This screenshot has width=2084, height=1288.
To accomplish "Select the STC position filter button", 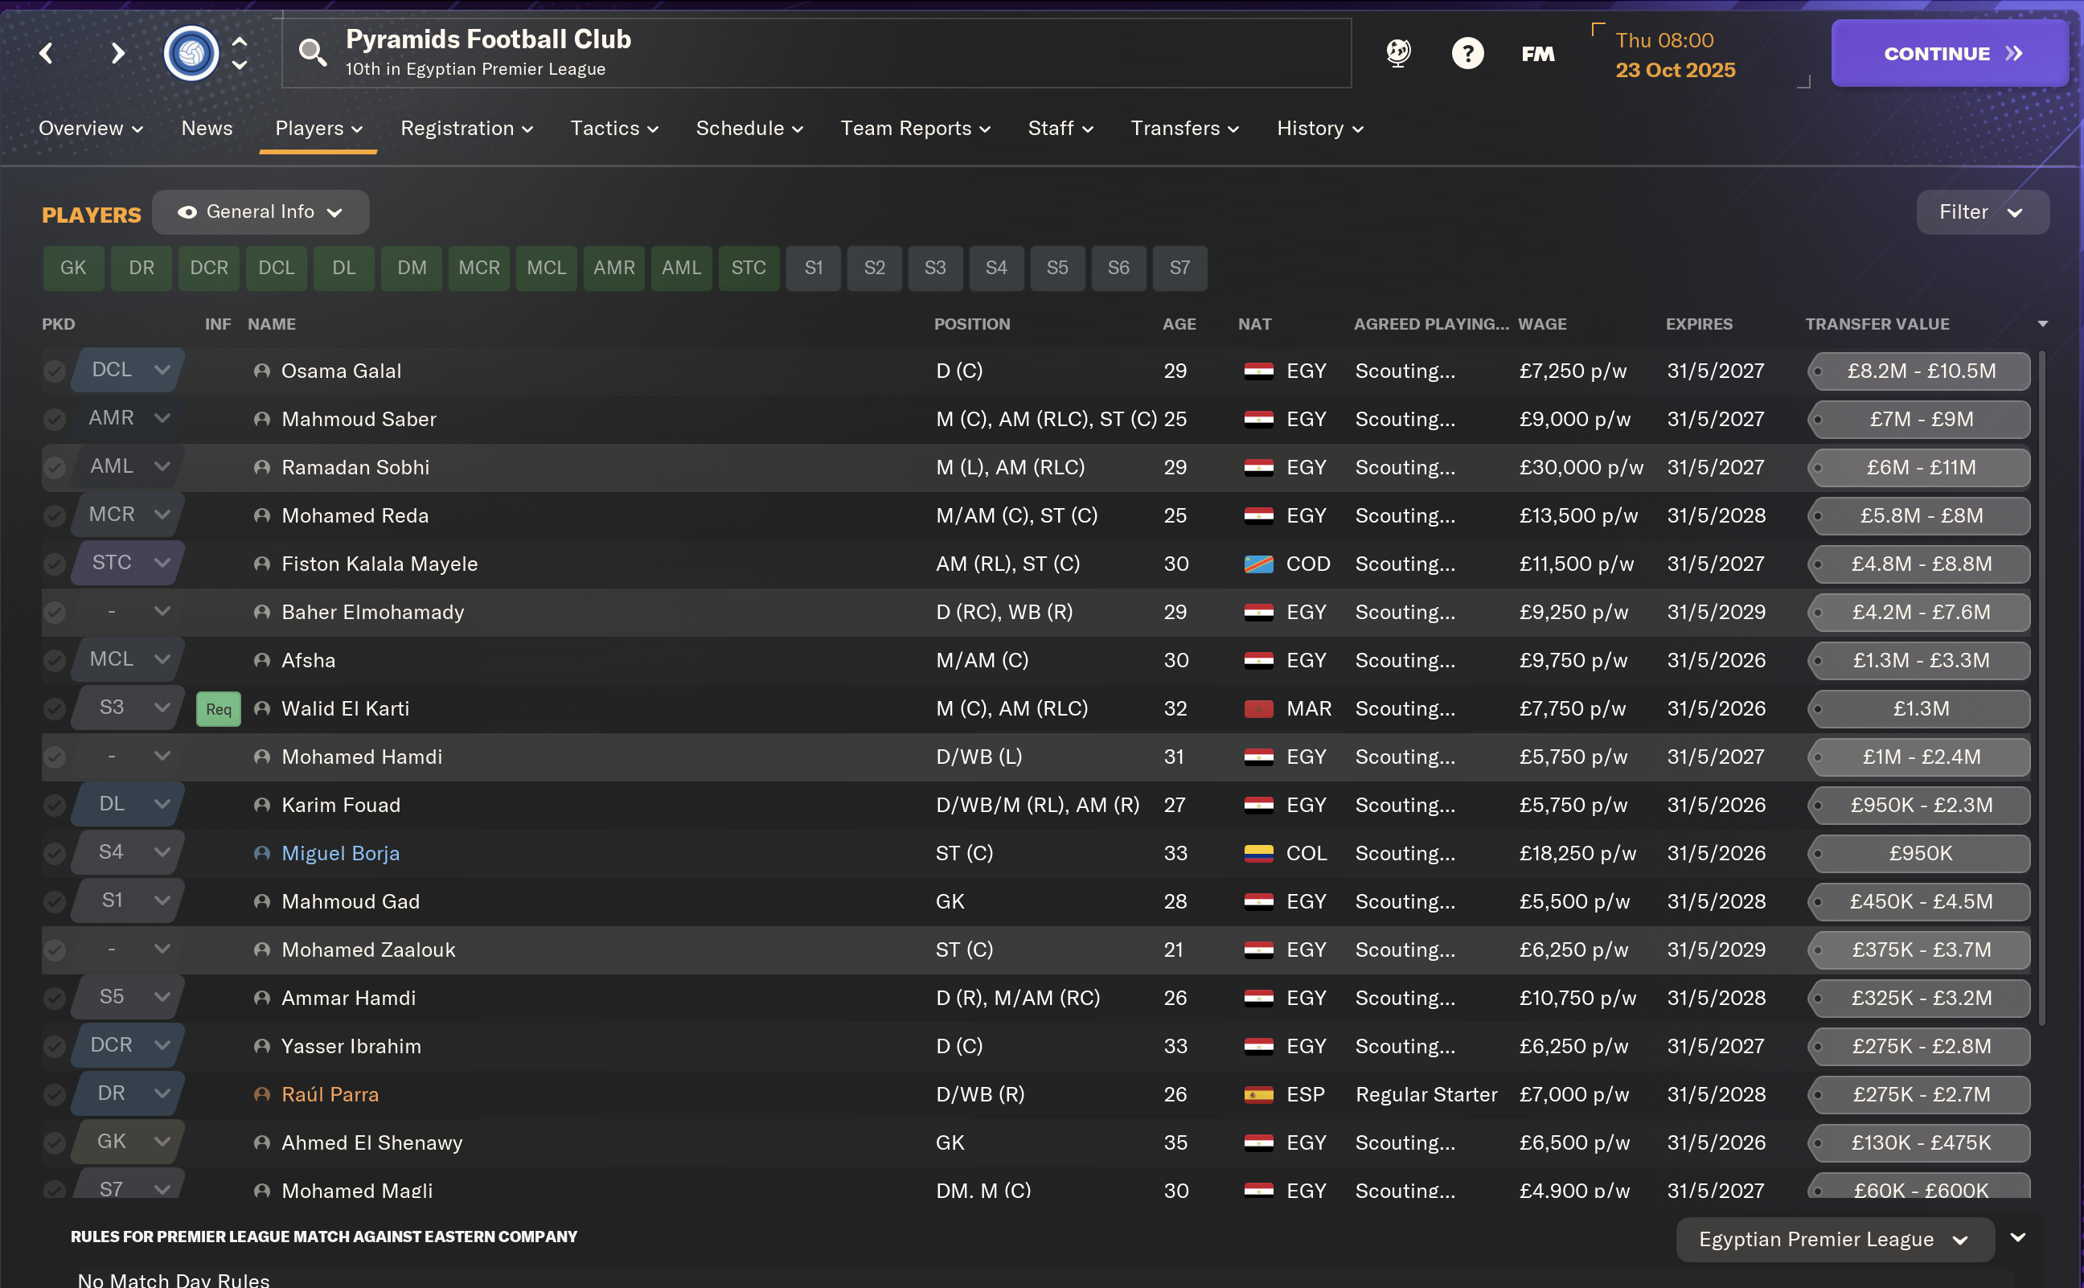I will (x=748, y=269).
